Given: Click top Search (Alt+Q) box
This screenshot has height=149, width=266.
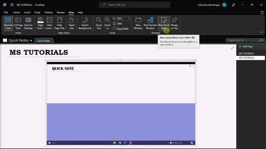Looking at the screenshot, I should tap(135, 5).
